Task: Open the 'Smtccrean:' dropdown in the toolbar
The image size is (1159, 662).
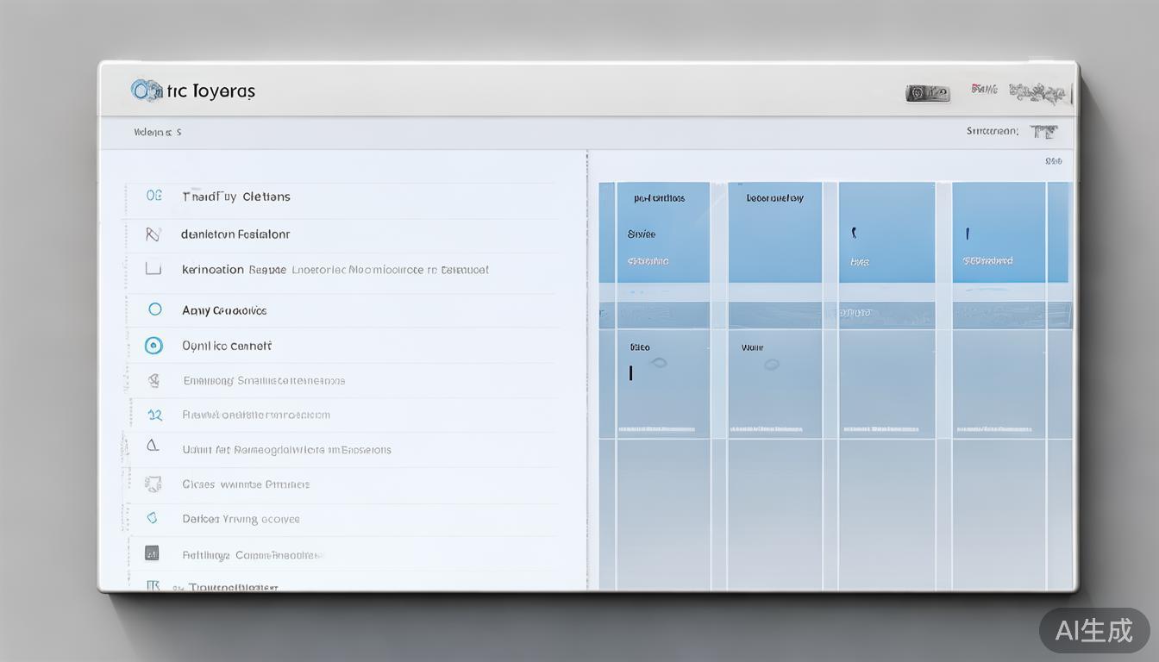Action: coord(1043,132)
